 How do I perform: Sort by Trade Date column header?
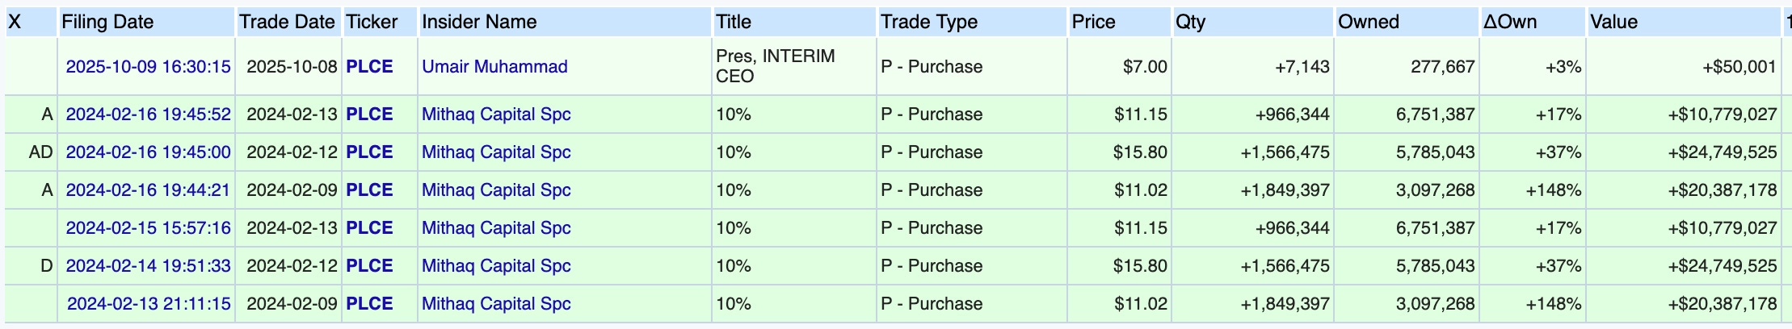(x=287, y=22)
